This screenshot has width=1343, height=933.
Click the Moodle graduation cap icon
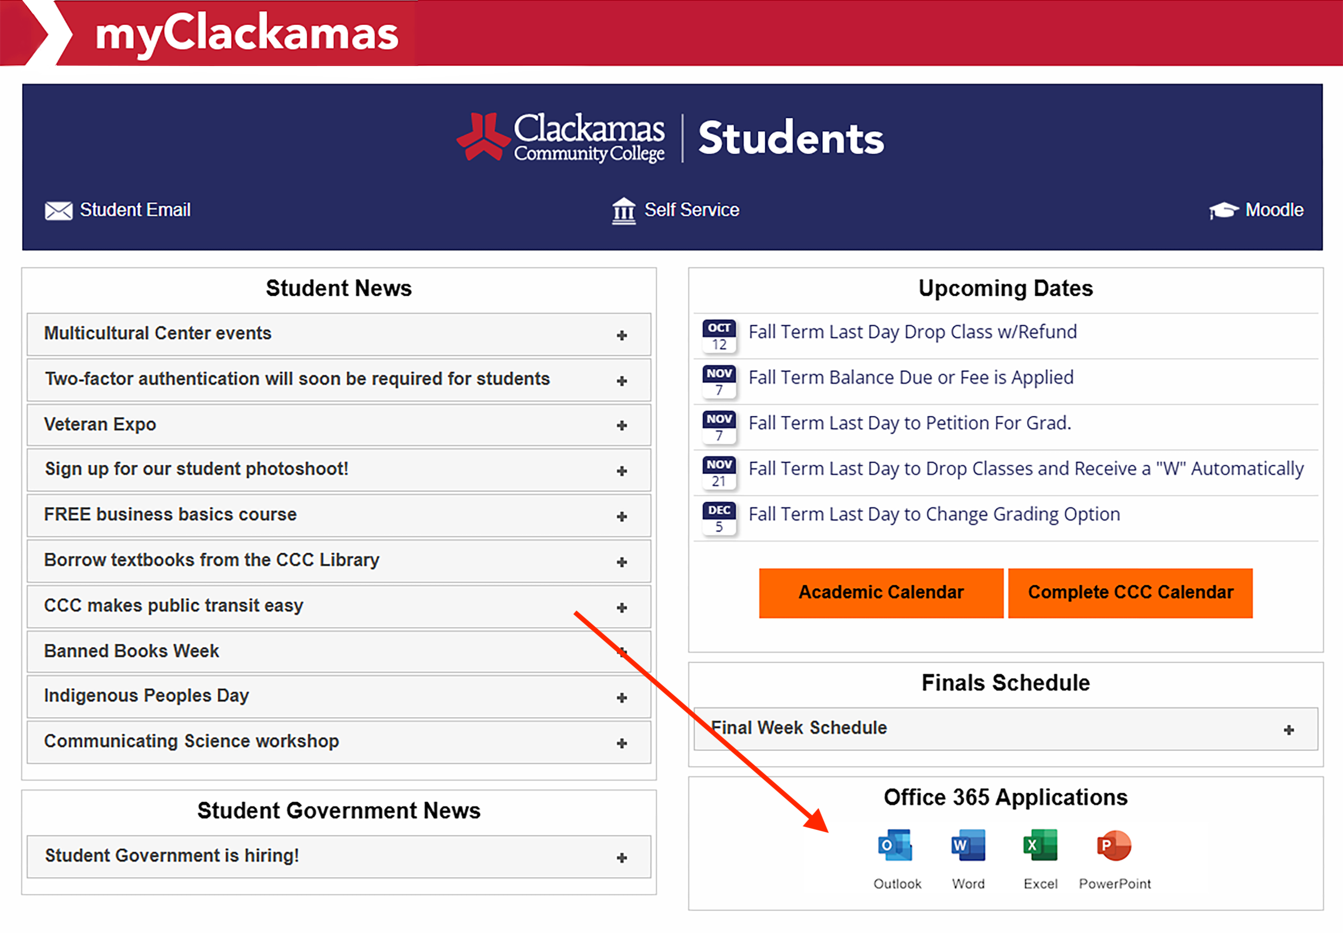pyautogui.click(x=1224, y=211)
